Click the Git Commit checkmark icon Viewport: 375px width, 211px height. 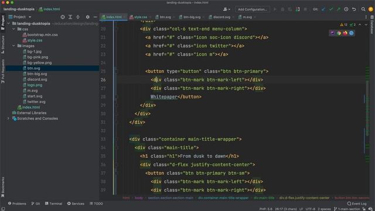(331, 9)
